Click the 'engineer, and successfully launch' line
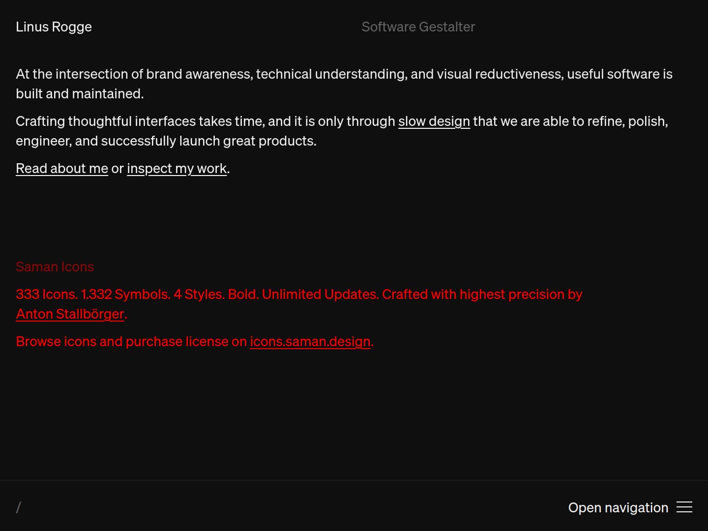Screen dimensions: 708x531 coord(166,141)
